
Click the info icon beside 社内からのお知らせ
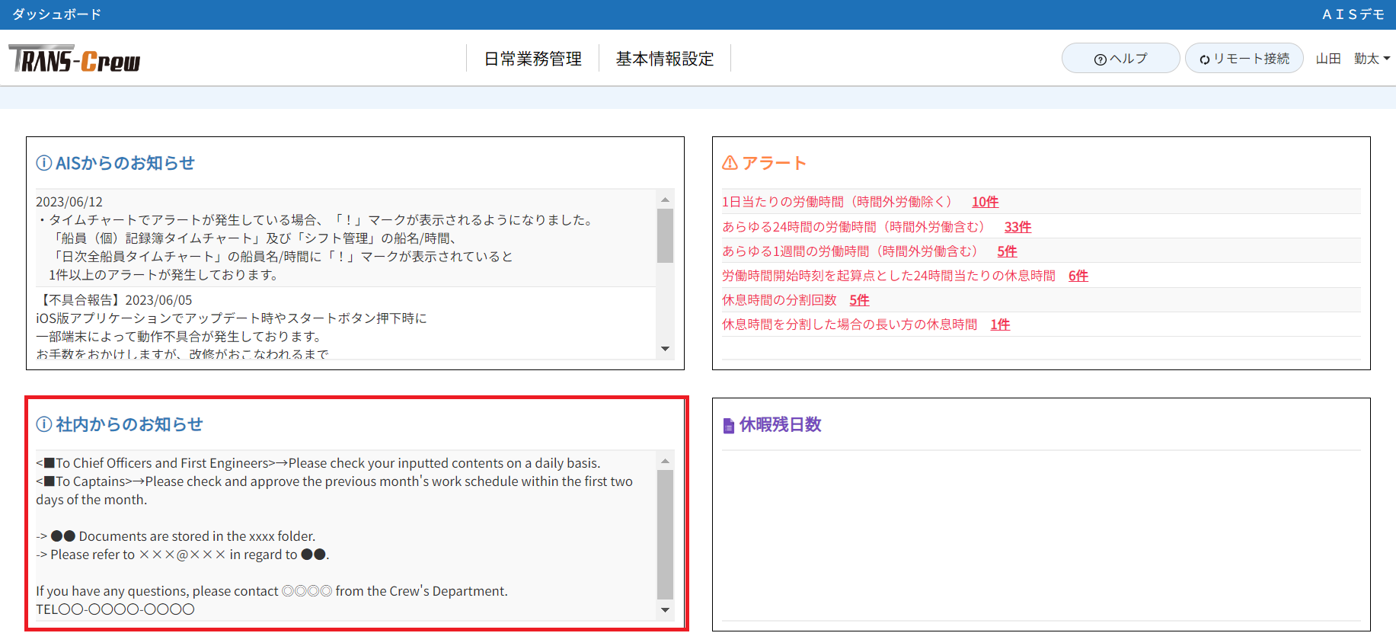coord(44,424)
